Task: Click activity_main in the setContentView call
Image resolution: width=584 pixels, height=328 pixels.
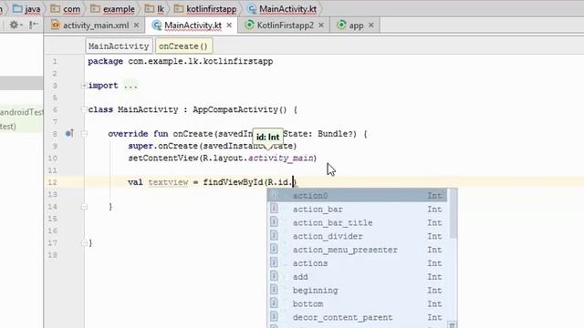Action: (x=281, y=158)
